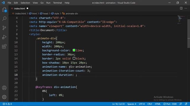Click the CRLF end-of-line selector

[150, 104]
